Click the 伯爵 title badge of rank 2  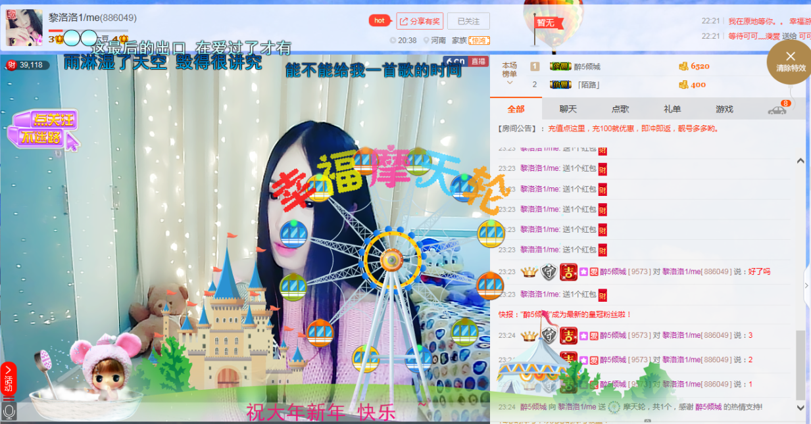pos(561,85)
